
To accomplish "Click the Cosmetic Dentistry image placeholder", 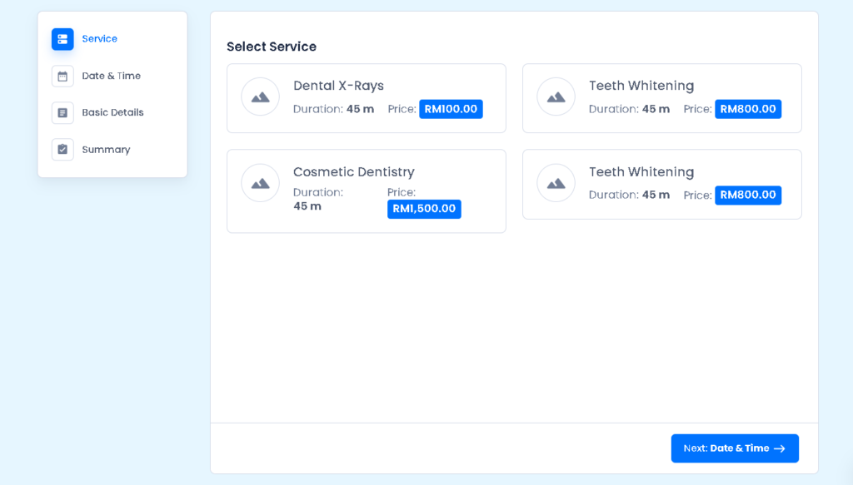I will tap(260, 183).
